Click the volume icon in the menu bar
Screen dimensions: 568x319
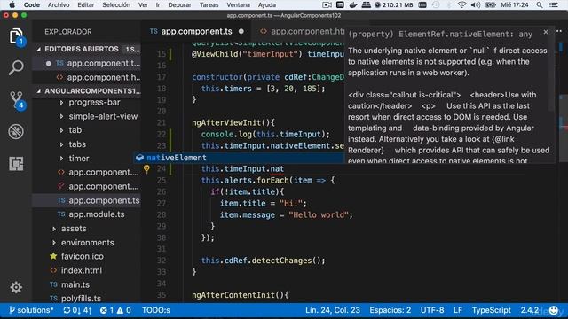pos(476,4)
